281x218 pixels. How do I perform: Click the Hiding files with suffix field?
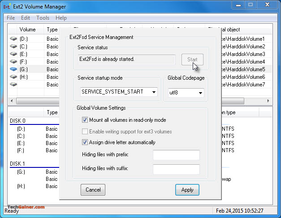[176, 169]
